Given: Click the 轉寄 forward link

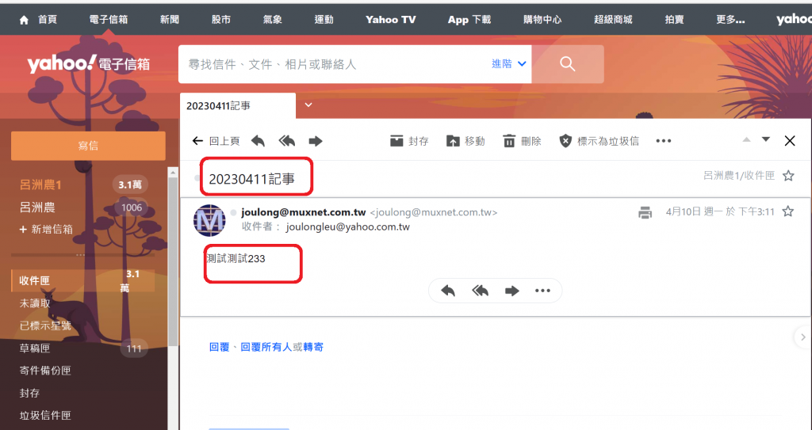Looking at the screenshot, I should point(313,347).
